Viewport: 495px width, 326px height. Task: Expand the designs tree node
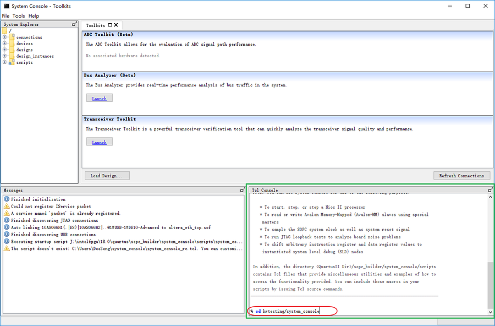[4, 50]
